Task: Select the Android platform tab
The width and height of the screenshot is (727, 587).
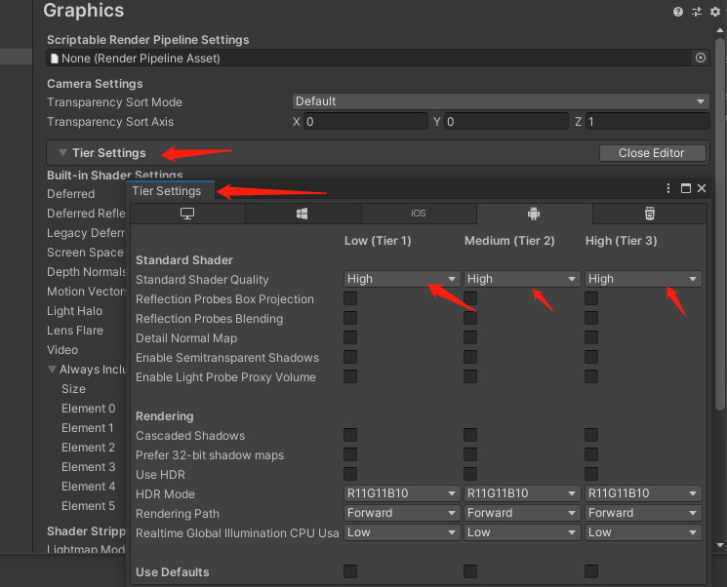Action: pyautogui.click(x=533, y=214)
